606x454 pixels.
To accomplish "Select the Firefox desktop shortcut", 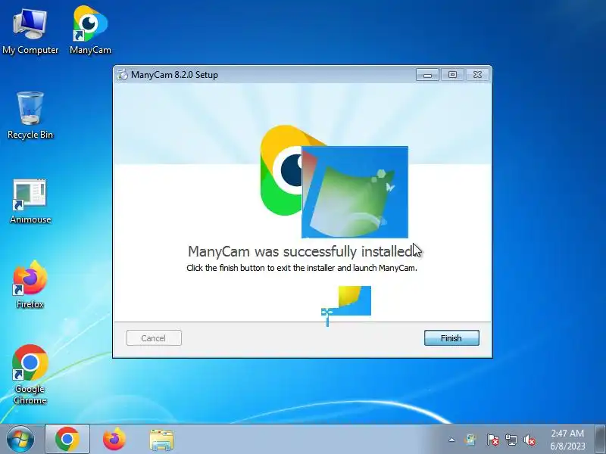I will pyautogui.click(x=30, y=285).
